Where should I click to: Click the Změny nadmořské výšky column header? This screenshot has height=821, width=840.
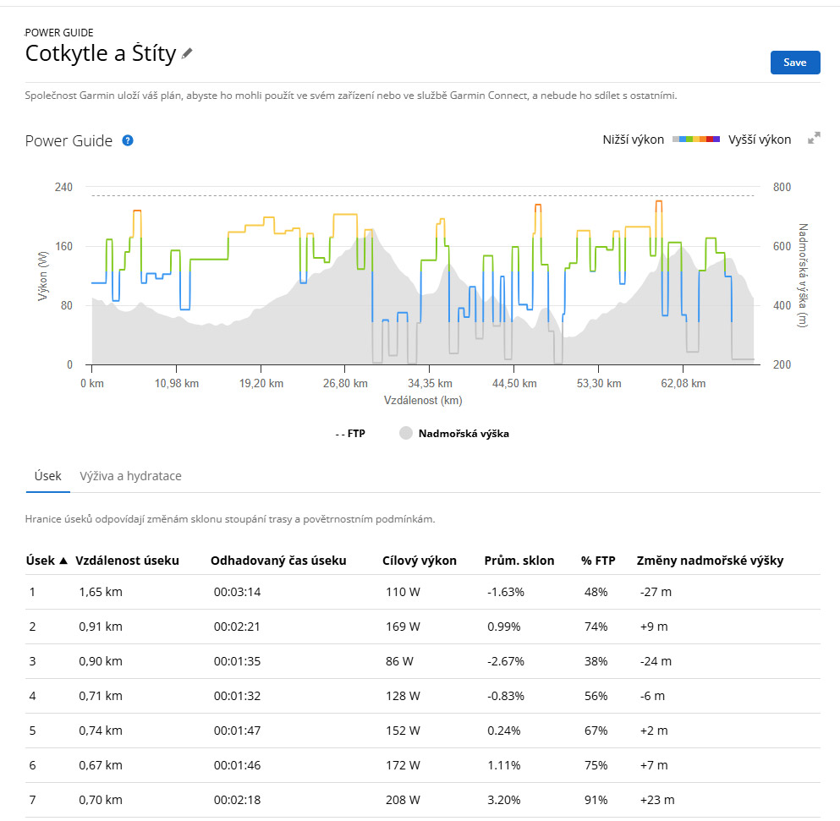tap(710, 561)
